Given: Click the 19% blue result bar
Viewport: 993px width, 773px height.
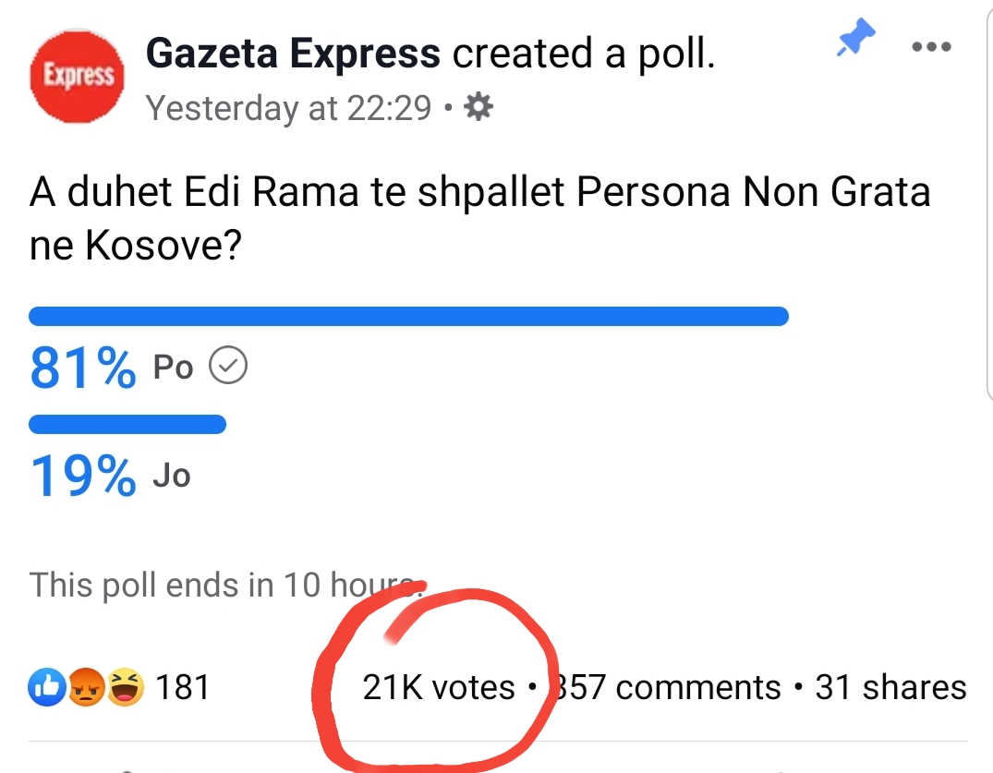Looking at the screenshot, I should tap(127, 424).
